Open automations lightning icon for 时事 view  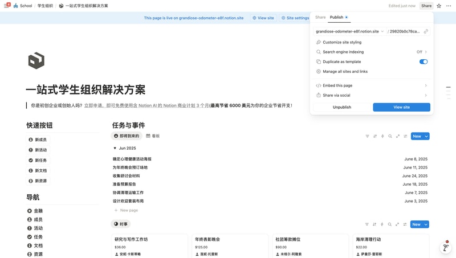pyautogui.click(x=382, y=224)
